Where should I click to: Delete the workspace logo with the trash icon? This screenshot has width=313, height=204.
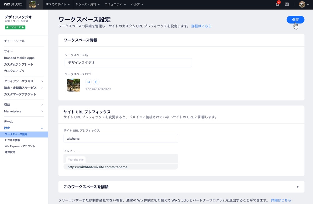pos(96,82)
